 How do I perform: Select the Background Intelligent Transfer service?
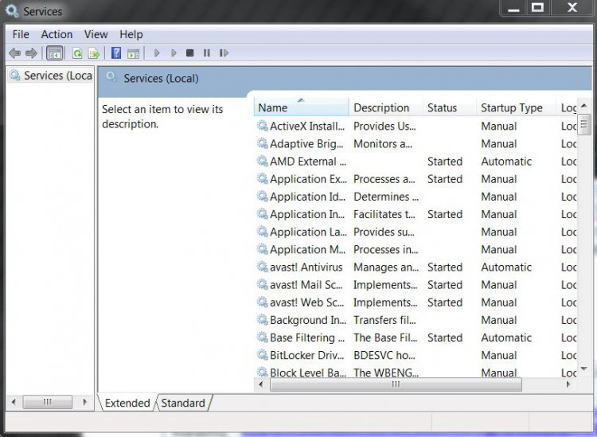(x=416, y=320)
